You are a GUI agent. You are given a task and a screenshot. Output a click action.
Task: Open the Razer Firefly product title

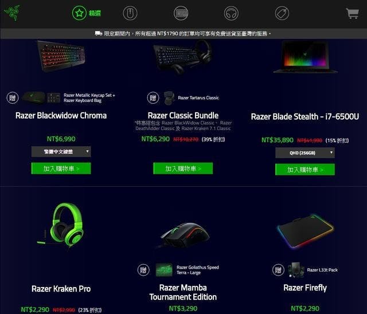[x=305, y=288]
